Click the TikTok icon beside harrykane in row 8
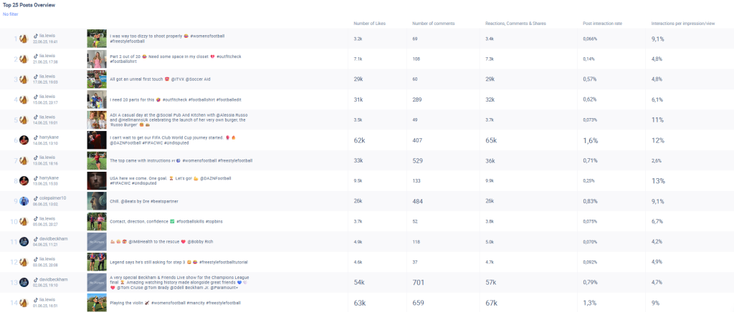 coord(36,177)
